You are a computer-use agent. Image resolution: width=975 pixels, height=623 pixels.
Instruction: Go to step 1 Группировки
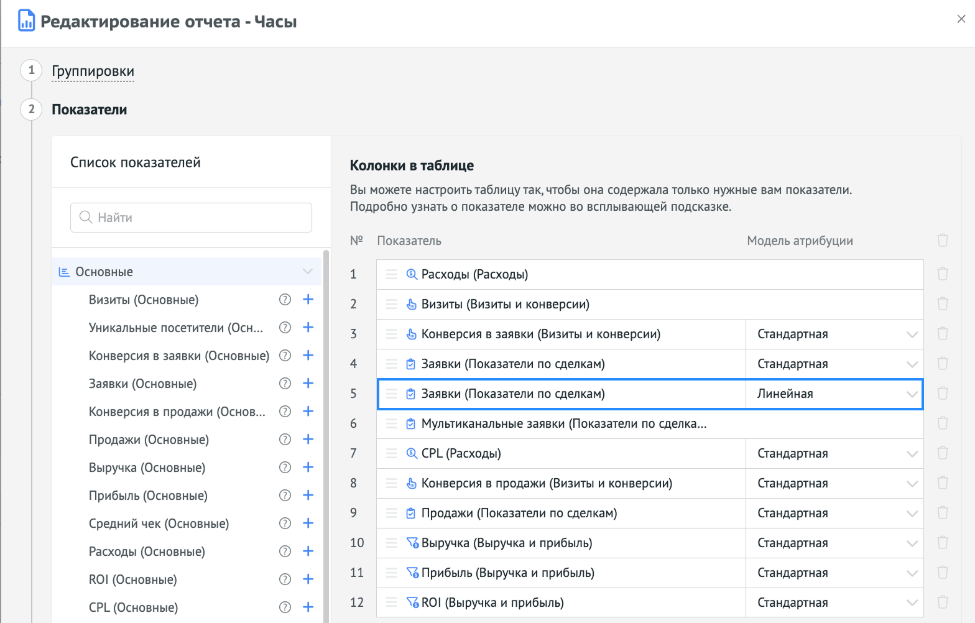pyautogui.click(x=93, y=72)
